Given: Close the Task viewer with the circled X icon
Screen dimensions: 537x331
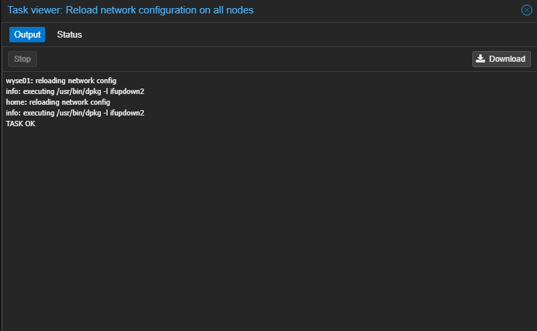Looking at the screenshot, I should tap(526, 10).
